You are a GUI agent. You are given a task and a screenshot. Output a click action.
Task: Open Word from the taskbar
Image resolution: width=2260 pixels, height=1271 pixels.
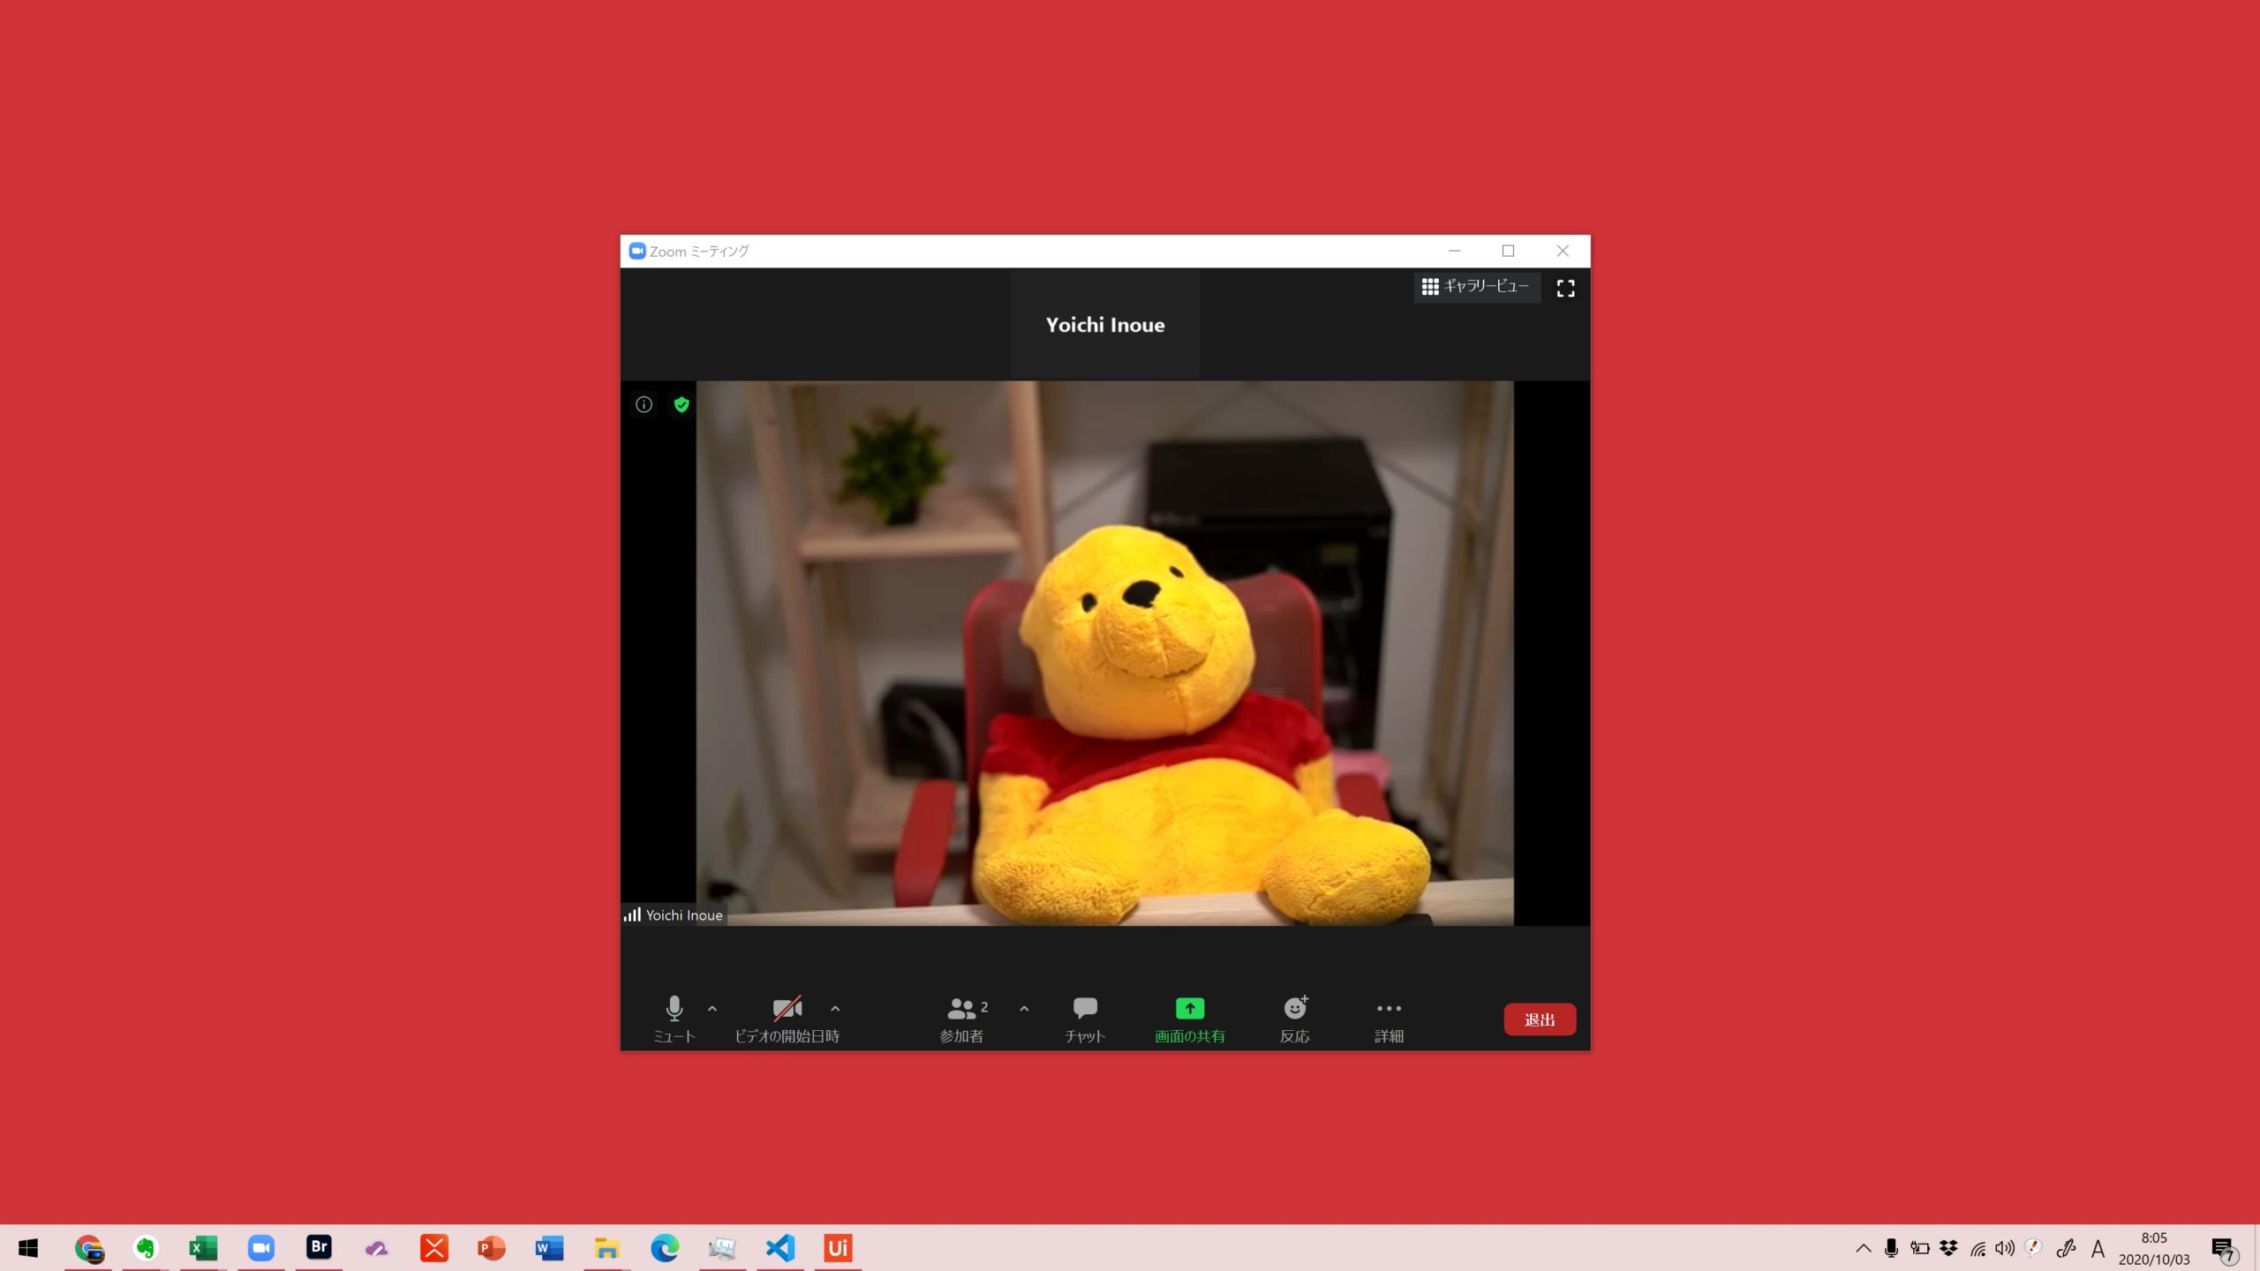pos(549,1248)
